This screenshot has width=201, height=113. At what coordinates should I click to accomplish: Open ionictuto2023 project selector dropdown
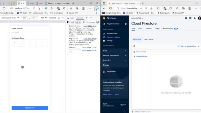tap(137, 18)
